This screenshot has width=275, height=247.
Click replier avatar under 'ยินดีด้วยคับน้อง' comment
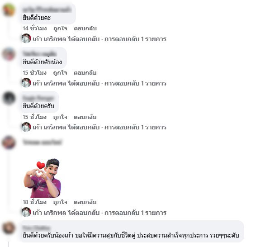26,83
